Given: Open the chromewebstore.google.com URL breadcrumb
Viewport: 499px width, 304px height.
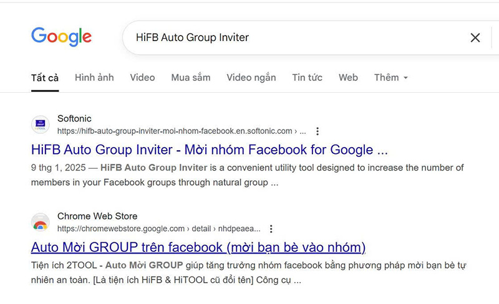Looking at the screenshot, I should click(159, 229).
